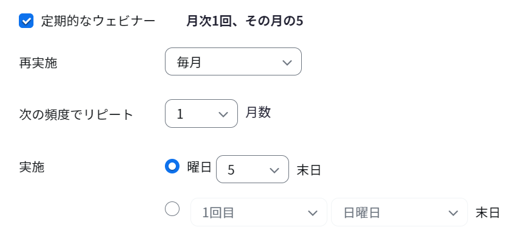This screenshot has height=241, width=516.
Task: Click the 再実施 field label
Action: [x=38, y=63]
